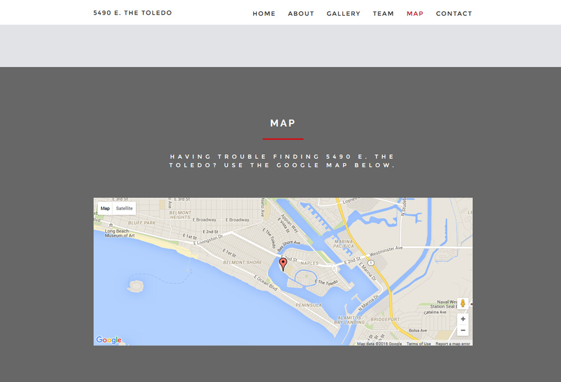Select the Map view type
561x382 pixels.
pos(105,208)
